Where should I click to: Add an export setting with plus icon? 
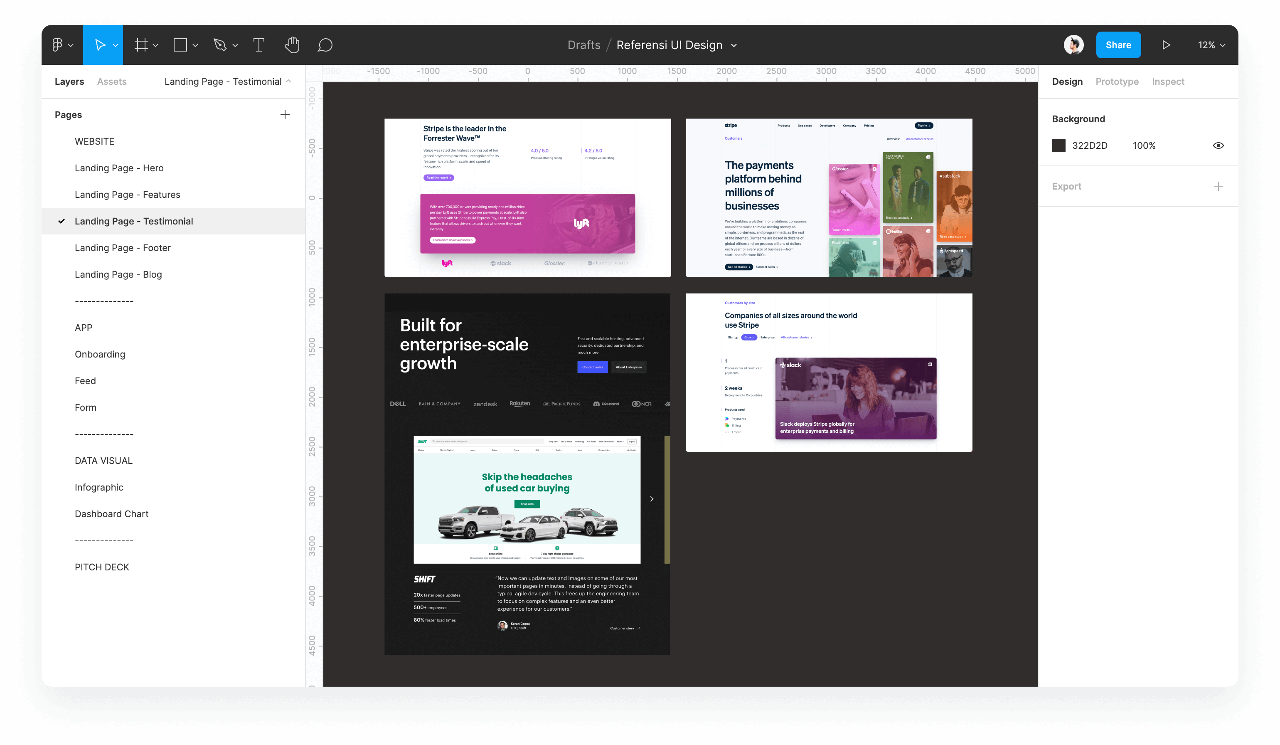click(1218, 187)
